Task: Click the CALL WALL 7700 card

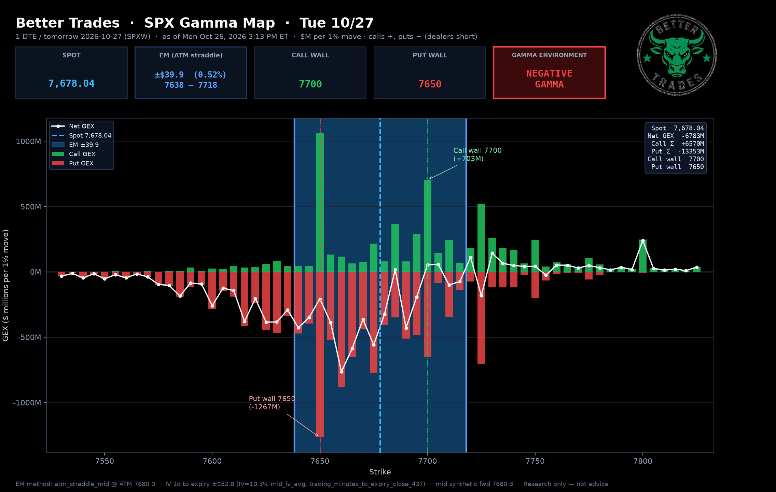Action: (x=310, y=73)
